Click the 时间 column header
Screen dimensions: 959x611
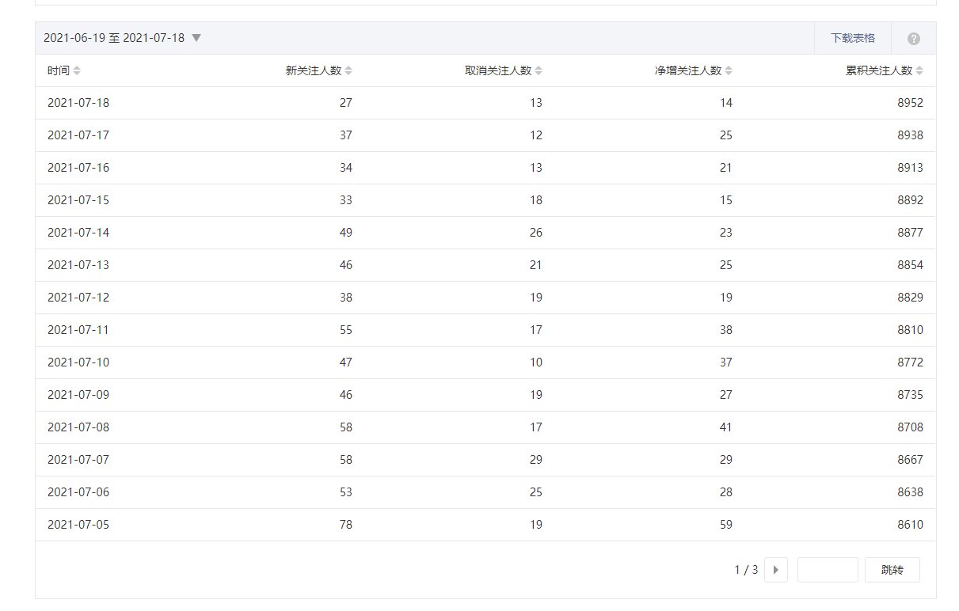pos(58,70)
